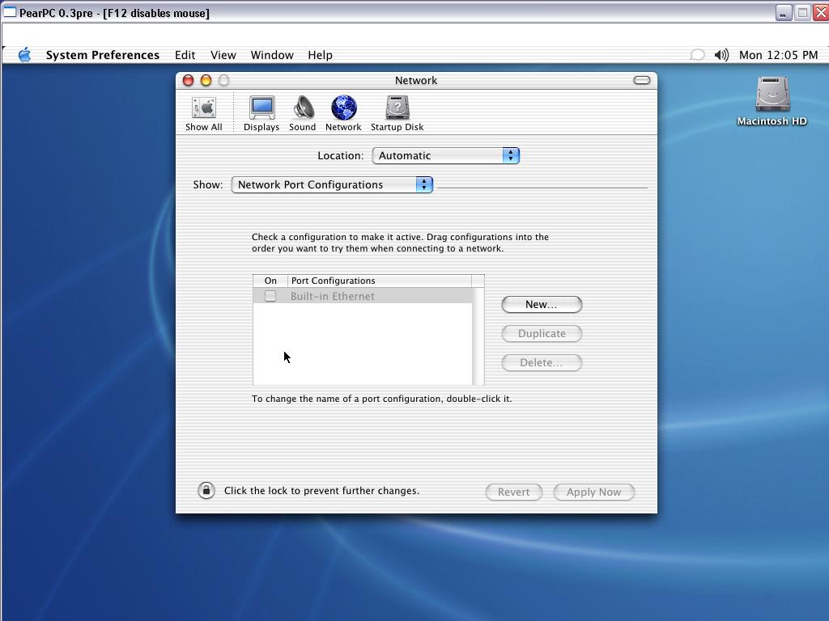Click the Delete... button
Screen dimensions: 829x621
[542, 363]
